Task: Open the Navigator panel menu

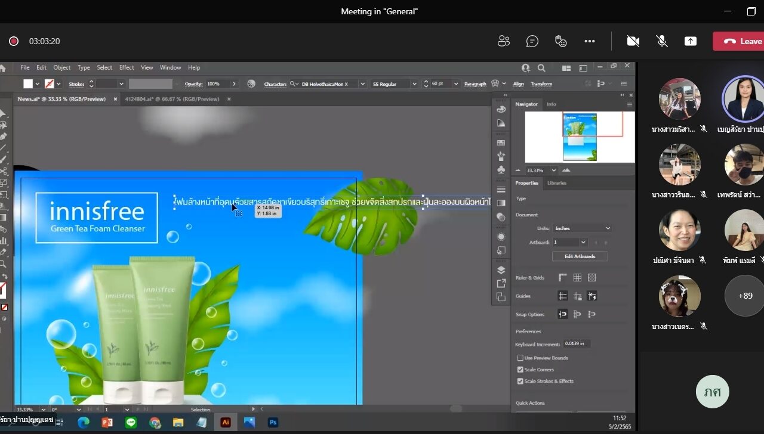Action: point(629,104)
